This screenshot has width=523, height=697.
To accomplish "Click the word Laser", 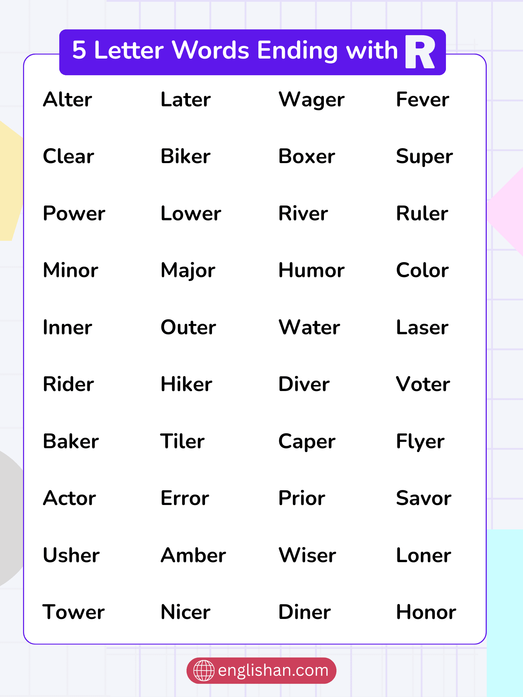I will [x=422, y=328].
